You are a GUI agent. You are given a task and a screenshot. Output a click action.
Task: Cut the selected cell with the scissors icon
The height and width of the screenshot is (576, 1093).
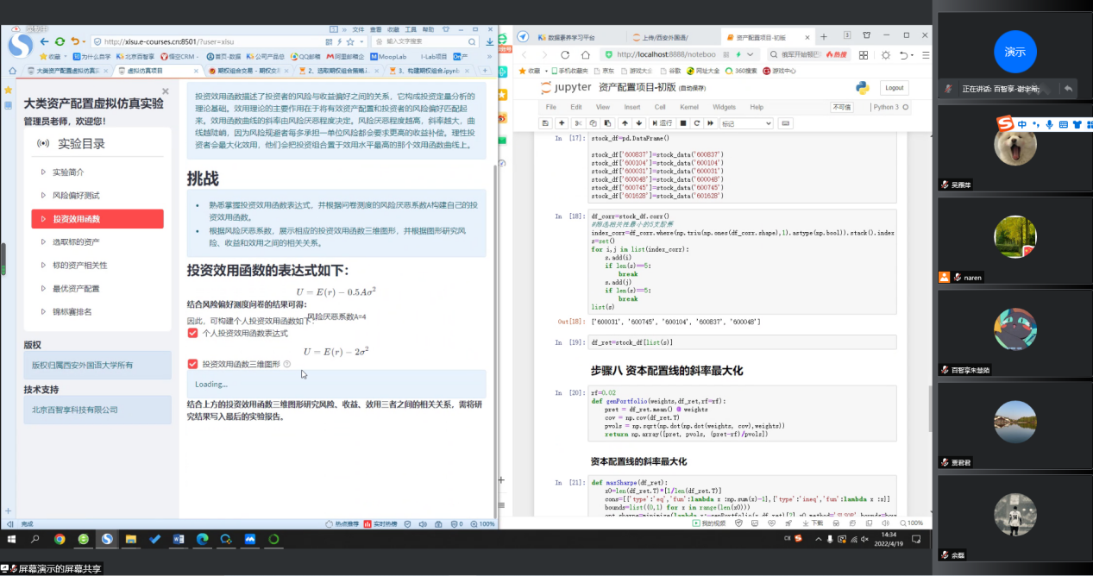[578, 123]
